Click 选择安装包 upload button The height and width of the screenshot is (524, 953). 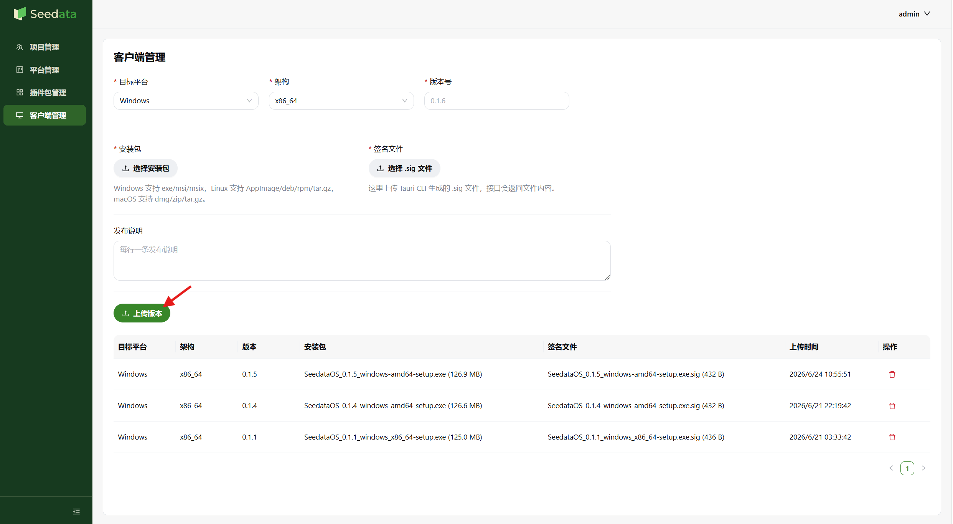(145, 168)
